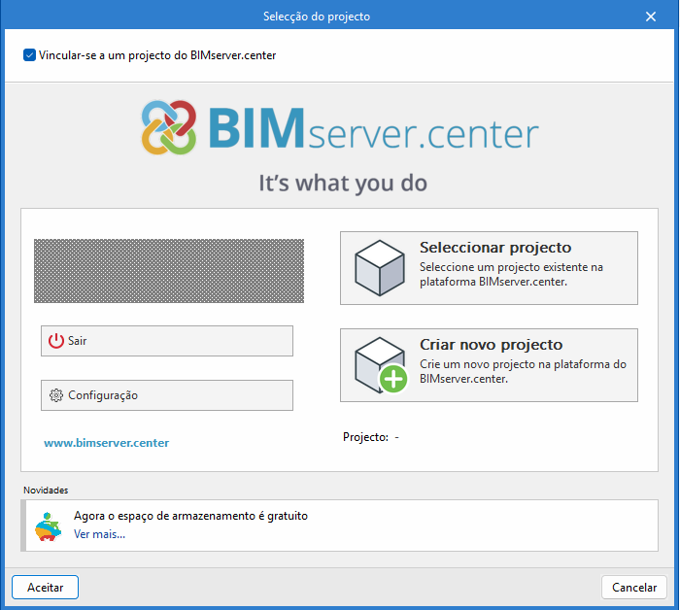The image size is (680, 610).
Task: Dismiss dialog with Cancelar button
Action: coord(634,588)
